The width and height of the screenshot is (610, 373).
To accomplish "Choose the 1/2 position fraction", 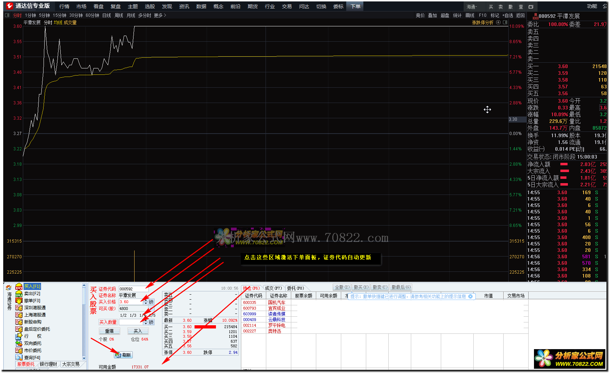I will [123, 315].
